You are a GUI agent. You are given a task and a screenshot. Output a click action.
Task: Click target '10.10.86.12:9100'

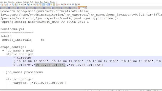pos(102,61)
